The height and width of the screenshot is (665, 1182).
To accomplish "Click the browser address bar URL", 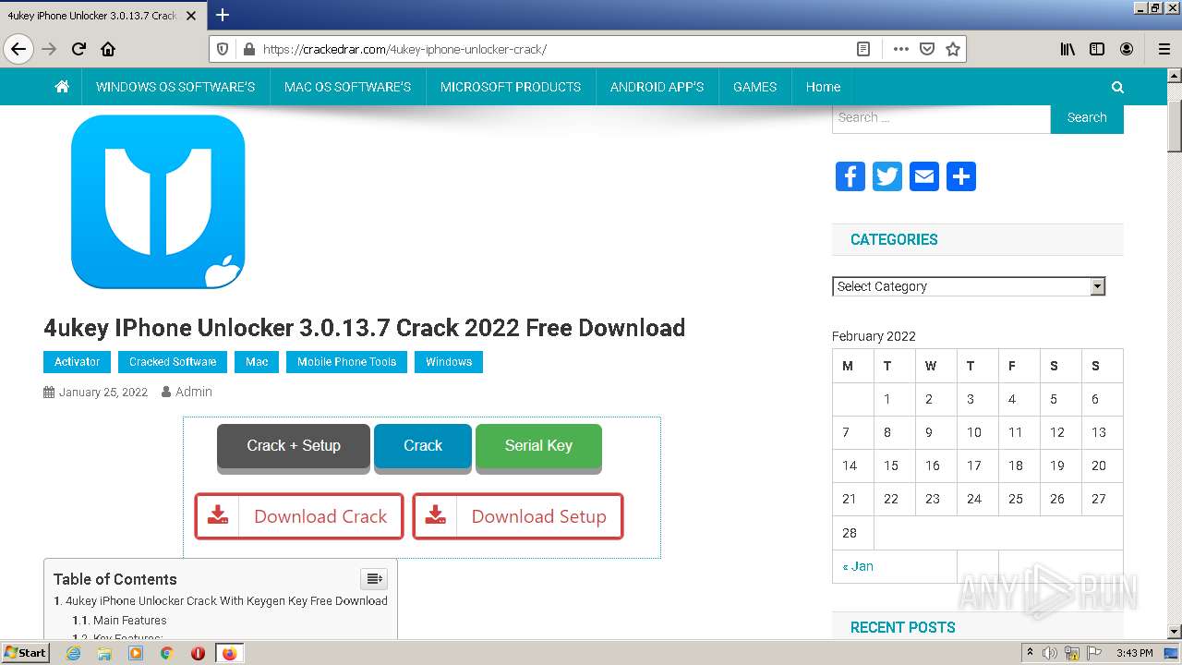I will (404, 49).
